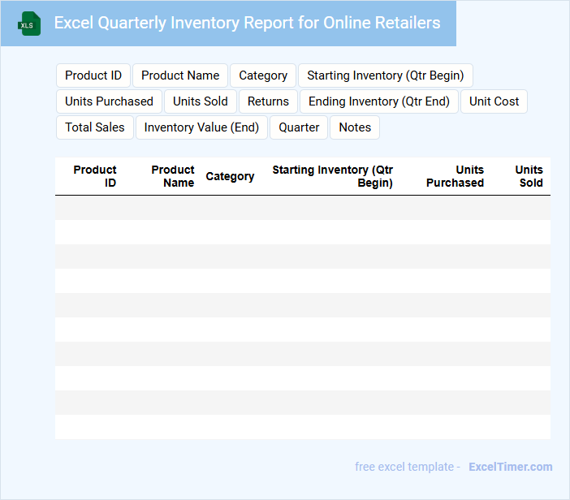Viewport: 570px width, 500px height.
Task: Click the Units Sold tag
Action: [x=201, y=101]
